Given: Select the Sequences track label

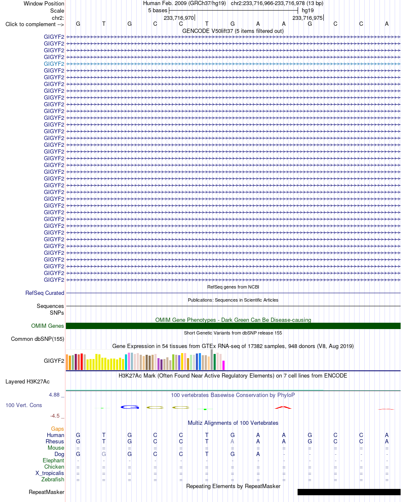Looking at the screenshot, I should [x=50, y=306].
